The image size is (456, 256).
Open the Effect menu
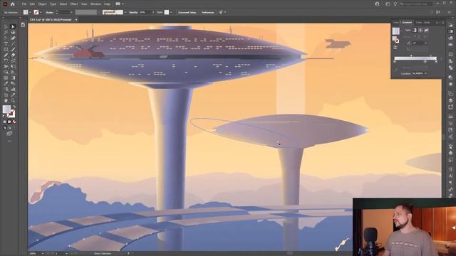74,4
